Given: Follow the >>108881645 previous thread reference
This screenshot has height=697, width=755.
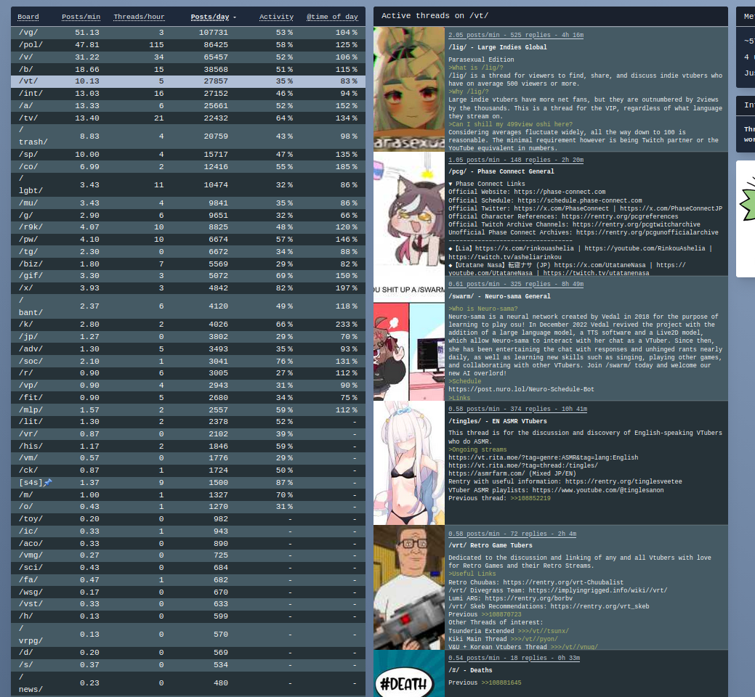Looking at the screenshot, I should click(x=501, y=682).
